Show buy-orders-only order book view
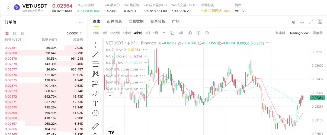 15,33
